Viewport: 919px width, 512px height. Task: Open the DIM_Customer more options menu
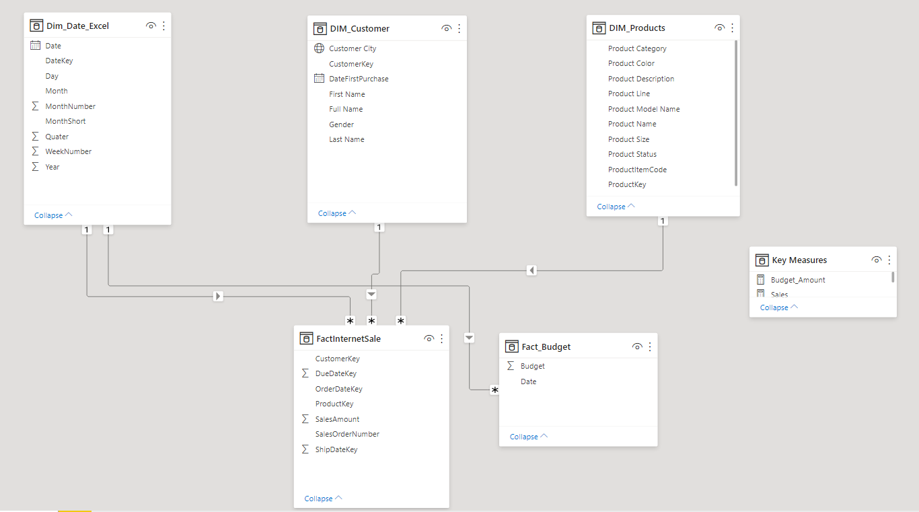click(x=459, y=28)
